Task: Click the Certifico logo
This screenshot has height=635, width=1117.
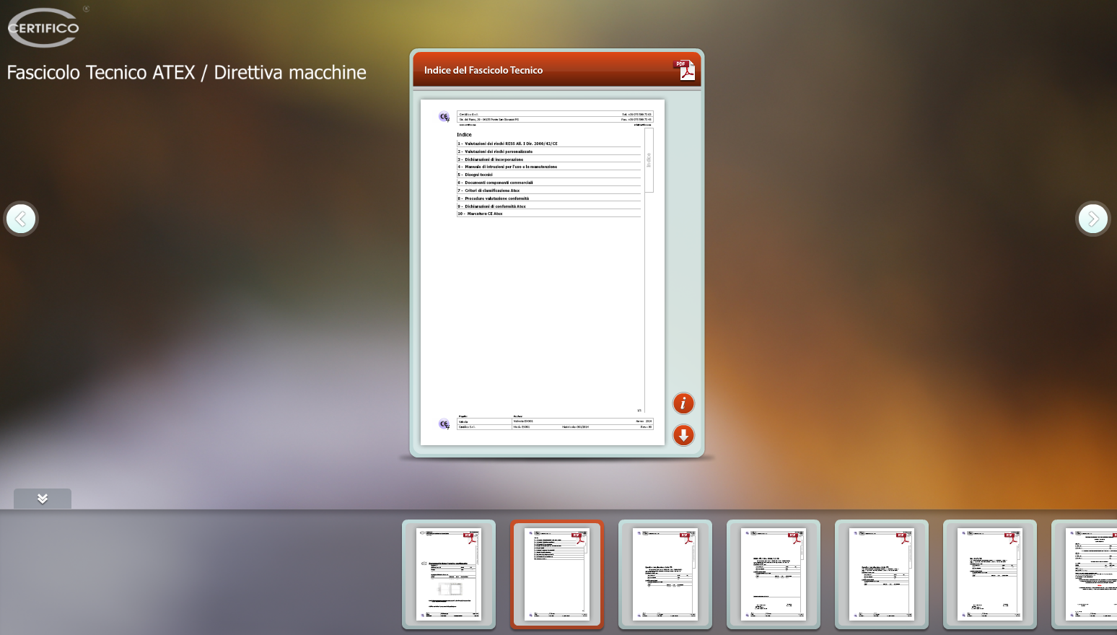Action: (x=44, y=28)
